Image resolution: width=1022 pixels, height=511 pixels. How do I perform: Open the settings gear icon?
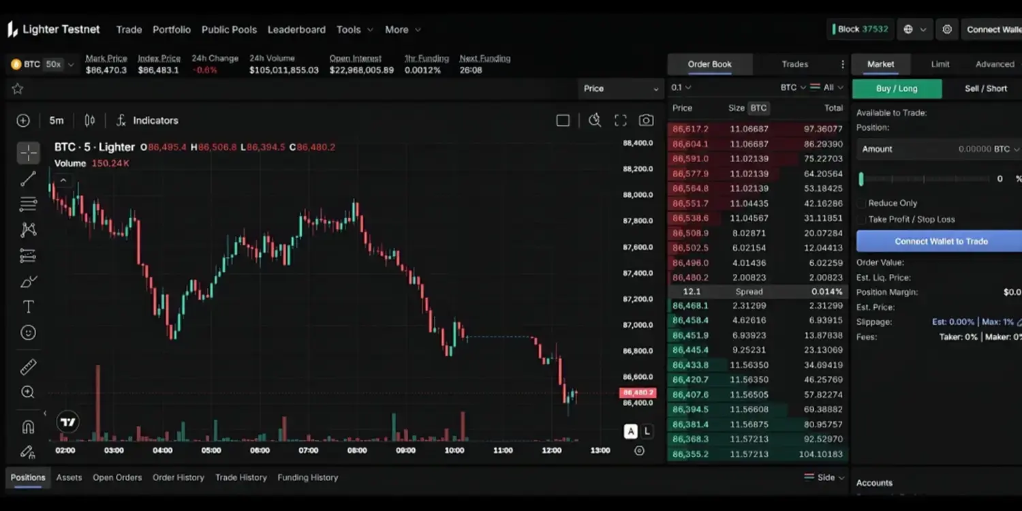[x=947, y=29]
